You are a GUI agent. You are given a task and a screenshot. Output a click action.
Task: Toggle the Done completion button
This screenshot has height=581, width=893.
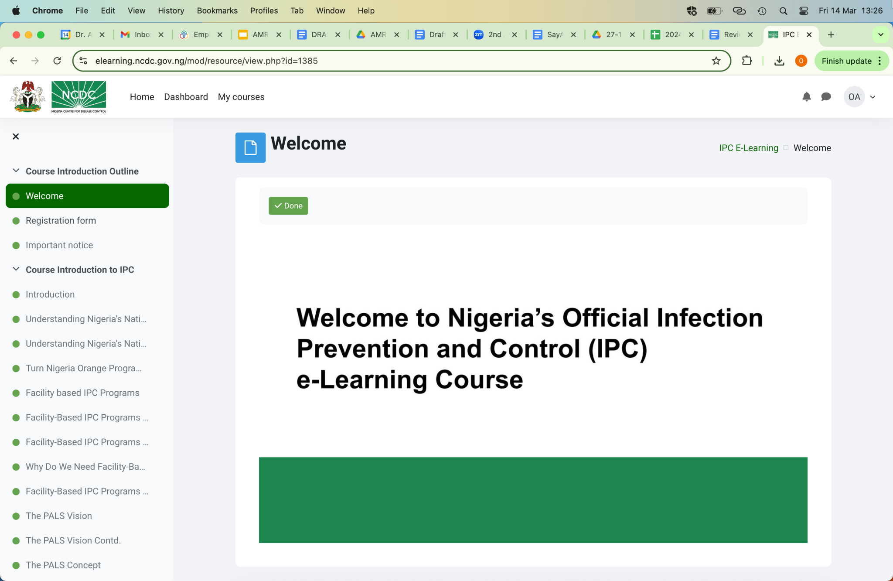(x=288, y=206)
